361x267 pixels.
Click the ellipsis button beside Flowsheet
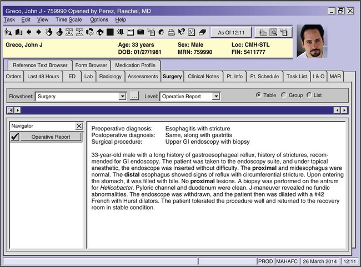coord(134,97)
